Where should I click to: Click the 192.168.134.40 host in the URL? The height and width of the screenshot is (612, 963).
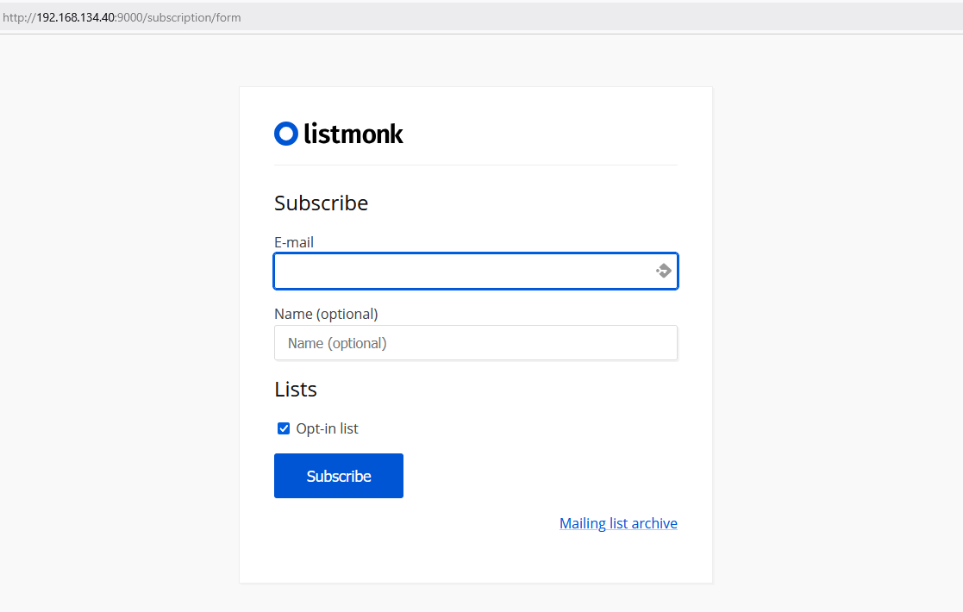[x=75, y=17]
